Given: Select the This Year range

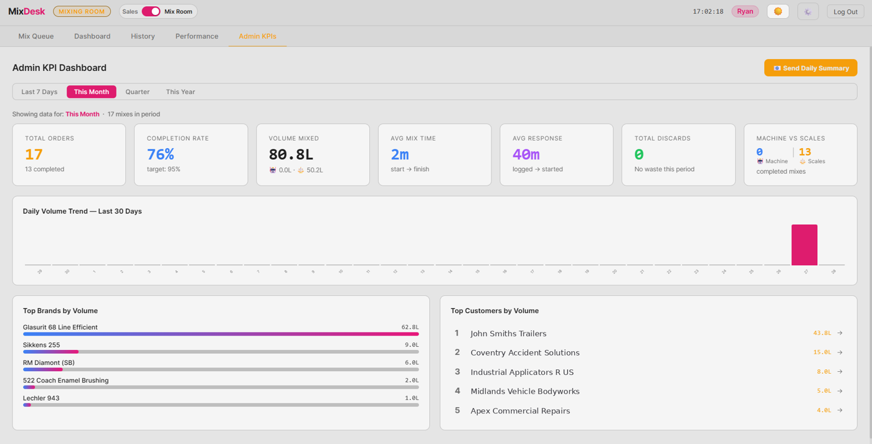Looking at the screenshot, I should coord(181,92).
